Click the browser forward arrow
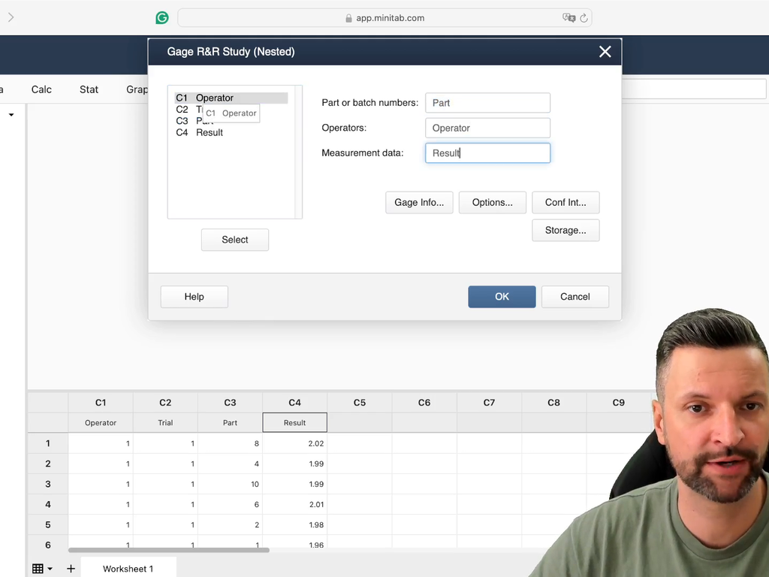The image size is (769, 577). (11, 18)
